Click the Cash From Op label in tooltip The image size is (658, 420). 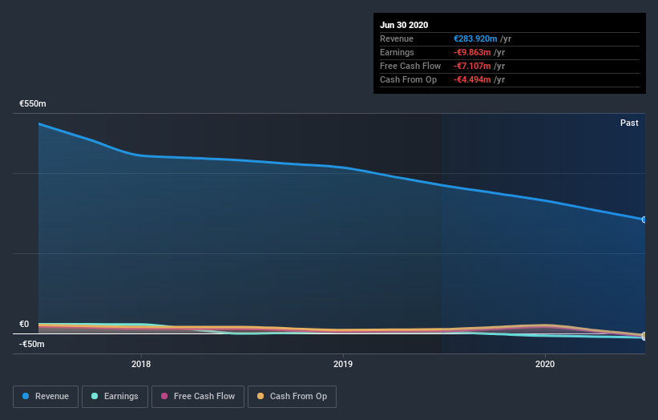point(408,79)
